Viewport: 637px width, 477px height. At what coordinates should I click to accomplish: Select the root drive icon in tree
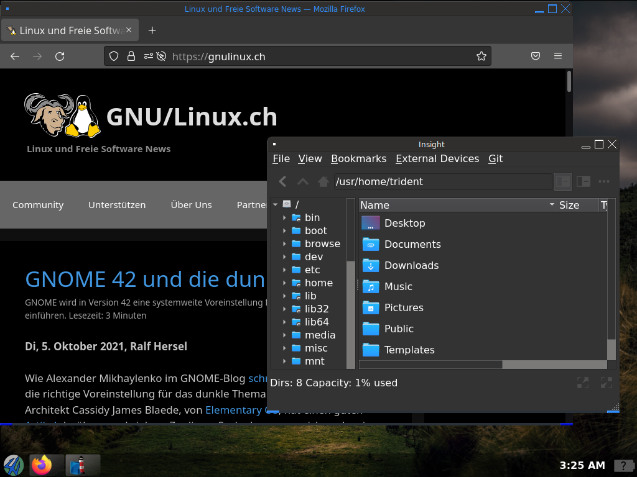287,204
